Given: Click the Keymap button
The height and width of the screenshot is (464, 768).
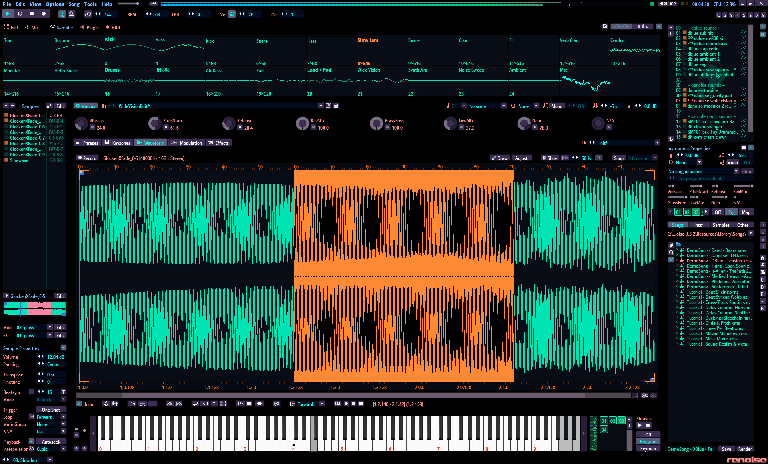Looking at the screenshot, I should click(648, 449).
